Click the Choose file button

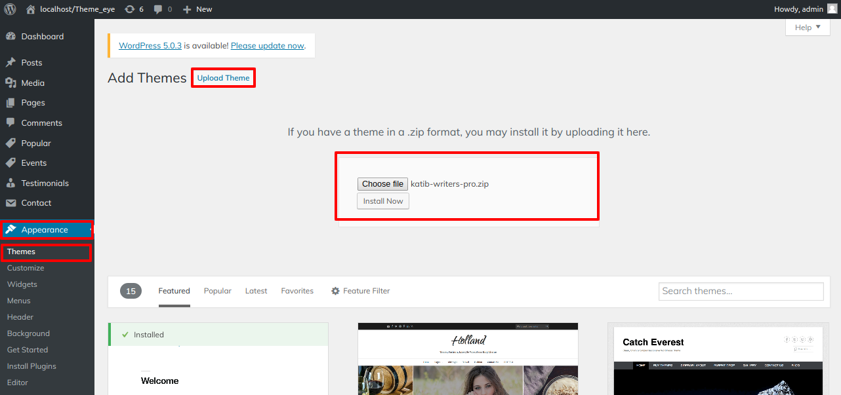382,184
